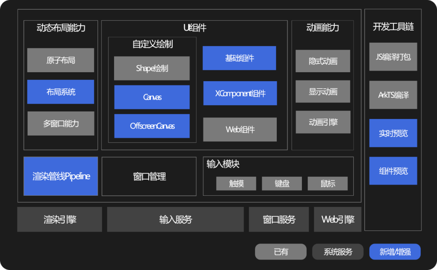This screenshot has height=270, width=437.
Task: Select the 窗口服务 service block
Action: click(x=279, y=220)
